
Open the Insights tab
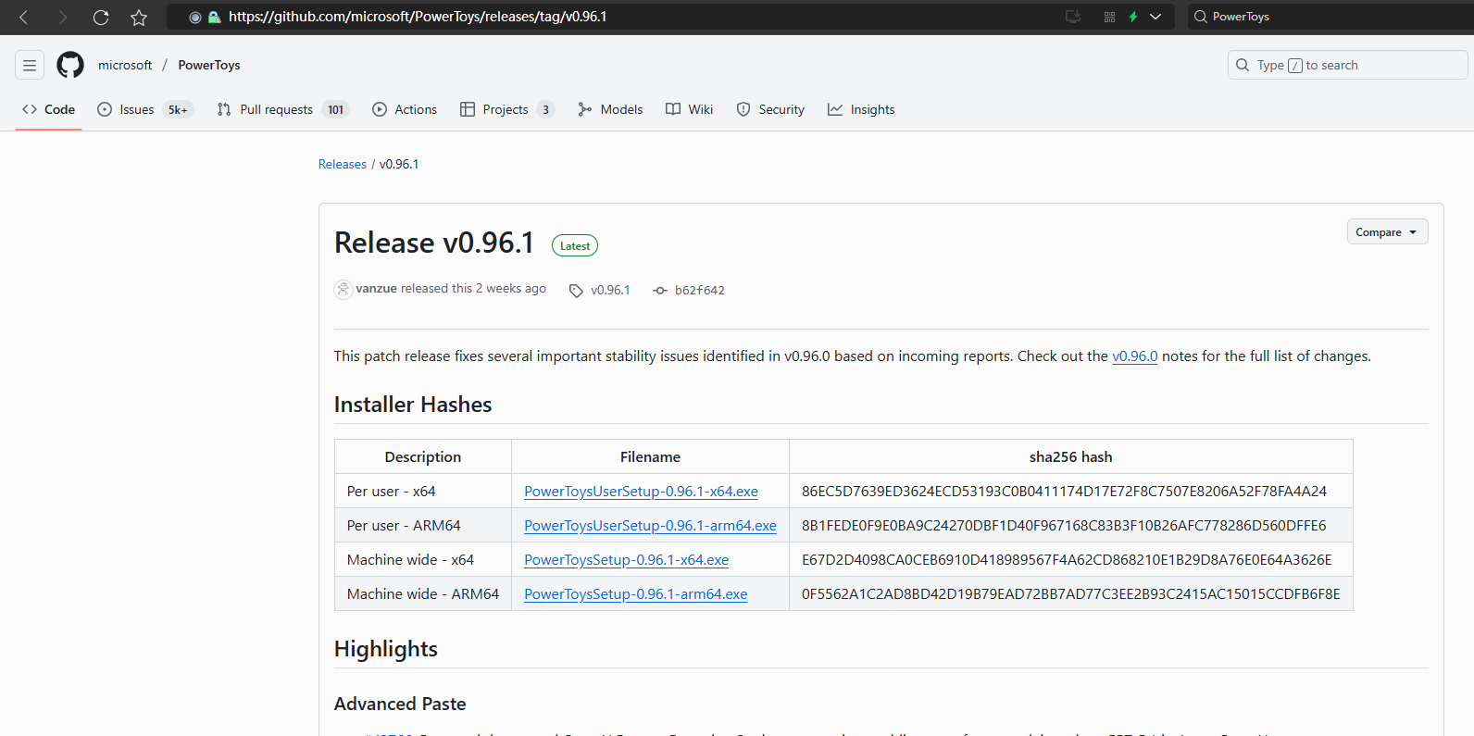pyautogui.click(x=861, y=109)
